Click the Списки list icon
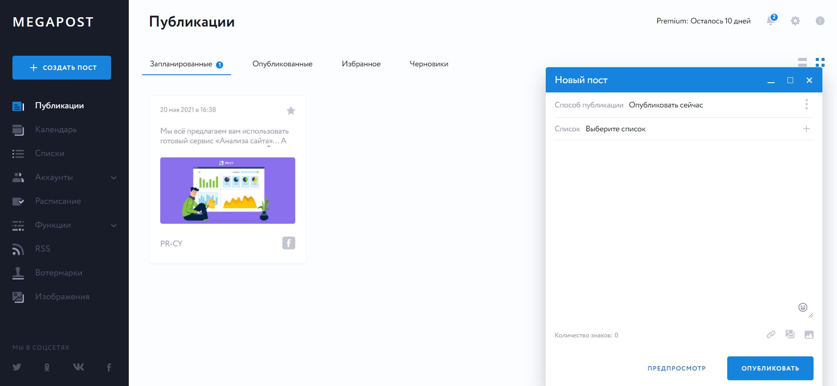 coord(18,154)
